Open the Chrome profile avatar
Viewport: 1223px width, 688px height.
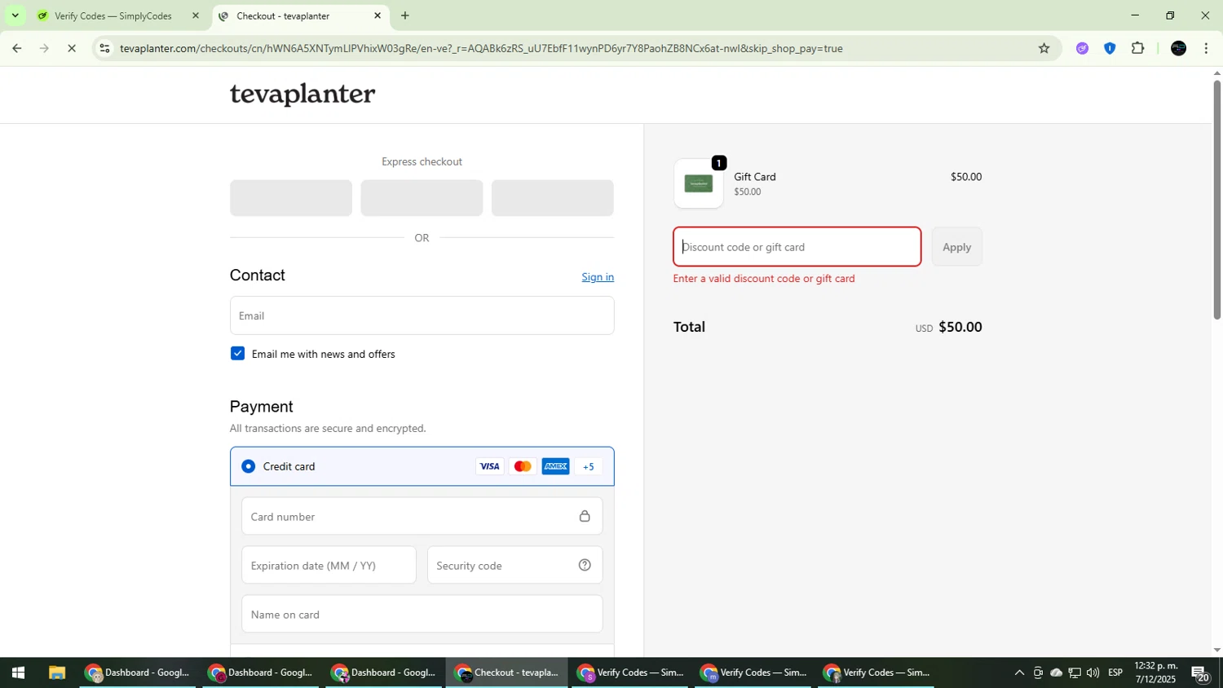1178,48
